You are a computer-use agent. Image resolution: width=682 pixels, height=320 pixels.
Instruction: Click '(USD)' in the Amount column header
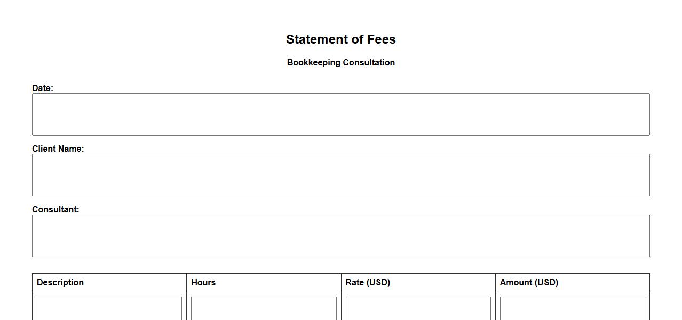(x=545, y=283)
